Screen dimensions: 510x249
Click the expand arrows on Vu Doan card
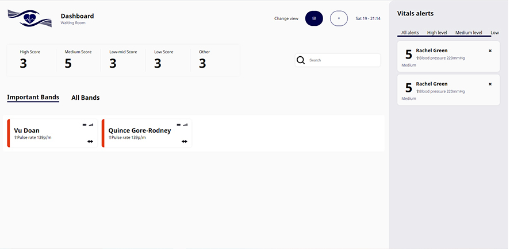point(90,141)
